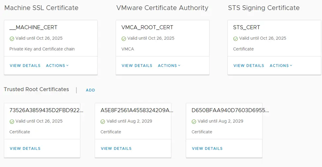Click 'Certificate' label under 73526A3859435D2FBD922
The image size is (322, 167).
20,132
